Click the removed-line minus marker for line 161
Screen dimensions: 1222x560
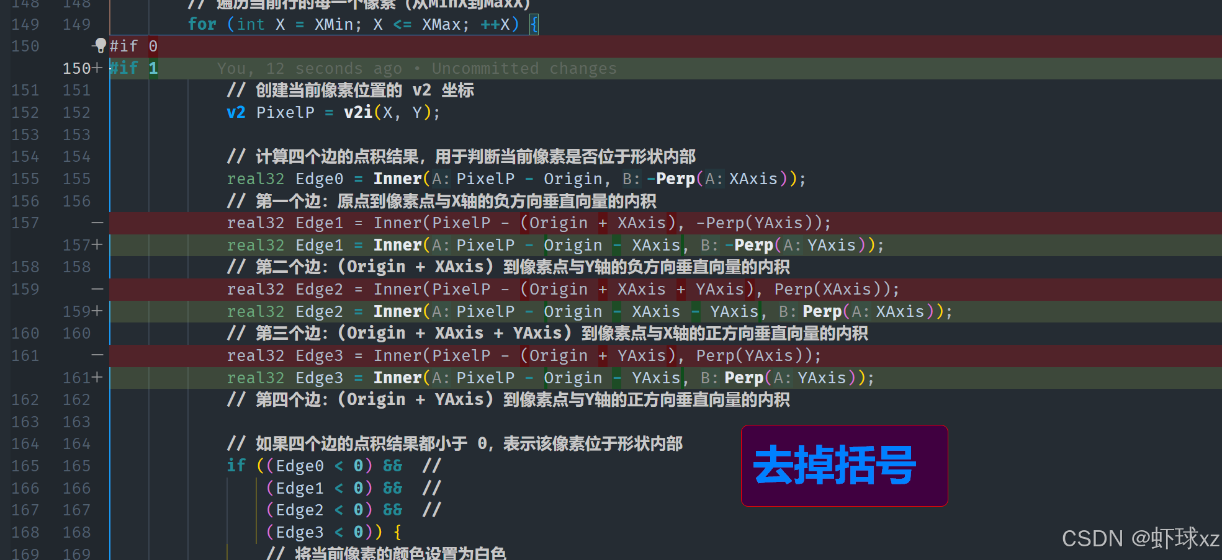pyautogui.click(x=97, y=355)
